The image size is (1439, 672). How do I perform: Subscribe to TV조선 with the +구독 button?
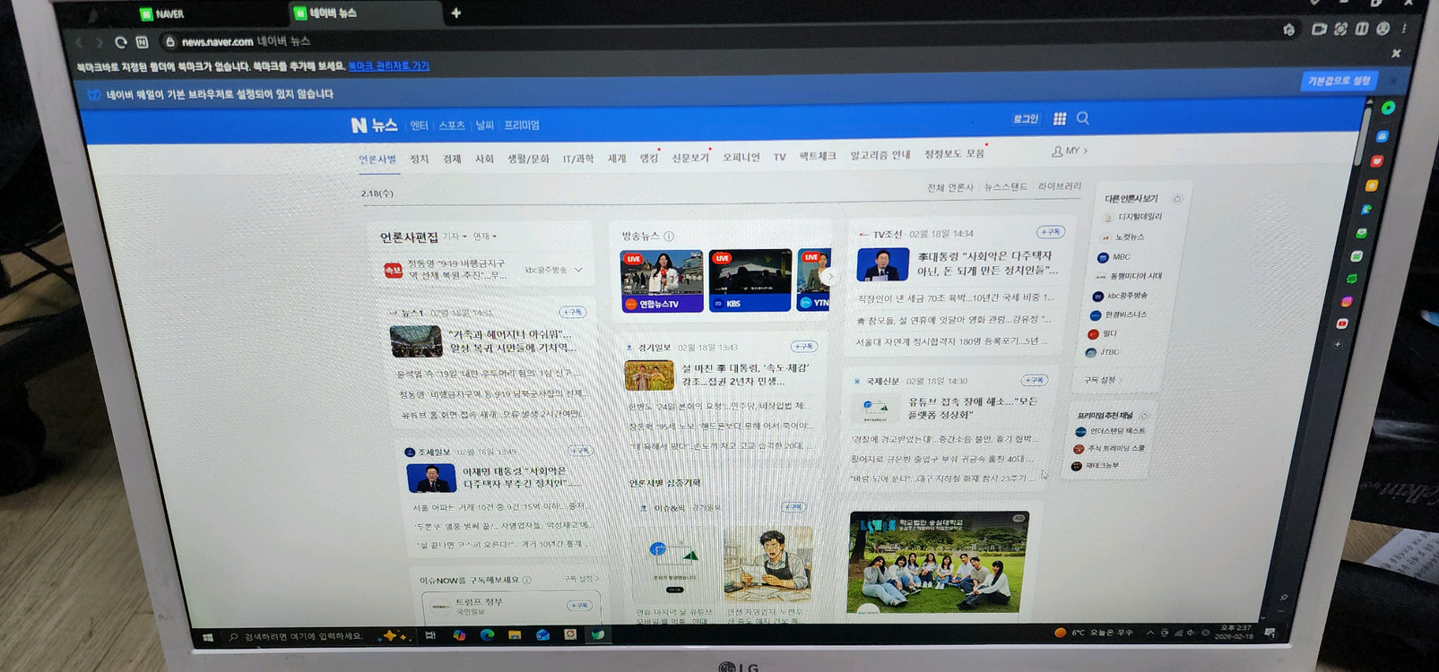click(x=1050, y=232)
